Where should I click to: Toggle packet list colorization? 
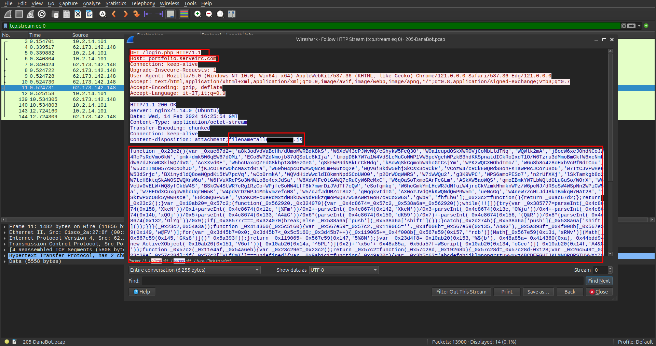(184, 14)
